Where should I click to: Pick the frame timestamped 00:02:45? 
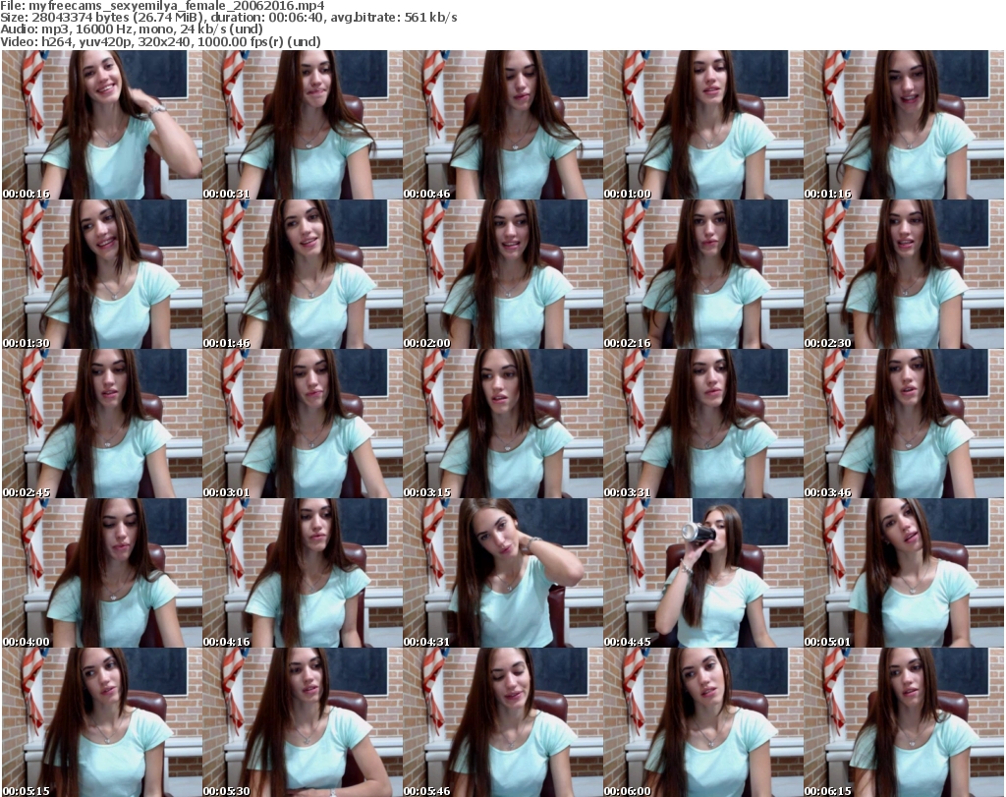pyautogui.click(x=102, y=424)
